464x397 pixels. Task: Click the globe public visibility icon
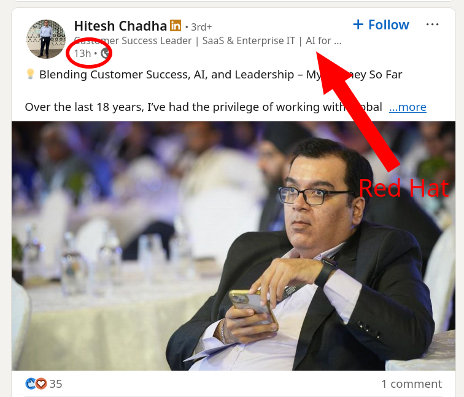click(x=106, y=53)
